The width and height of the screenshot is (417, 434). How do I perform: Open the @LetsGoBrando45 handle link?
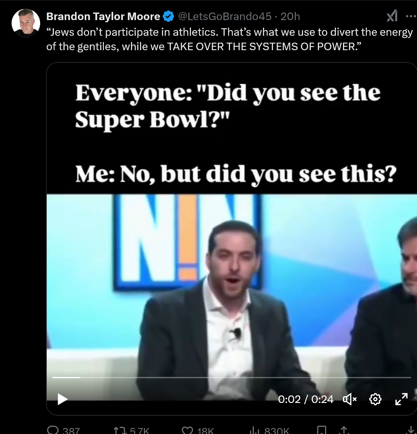[x=225, y=16]
